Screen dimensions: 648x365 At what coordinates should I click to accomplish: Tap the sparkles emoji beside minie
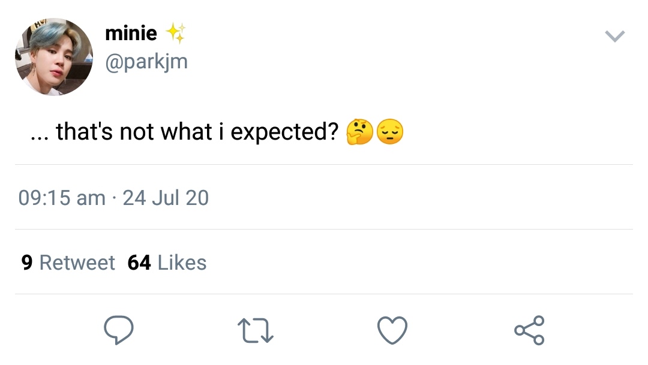click(x=176, y=33)
